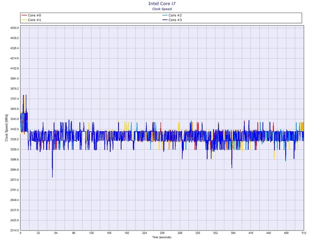Select the light blue Core #2 legend line
The height and width of the screenshot is (243, 324).
(x=165, y=15)
